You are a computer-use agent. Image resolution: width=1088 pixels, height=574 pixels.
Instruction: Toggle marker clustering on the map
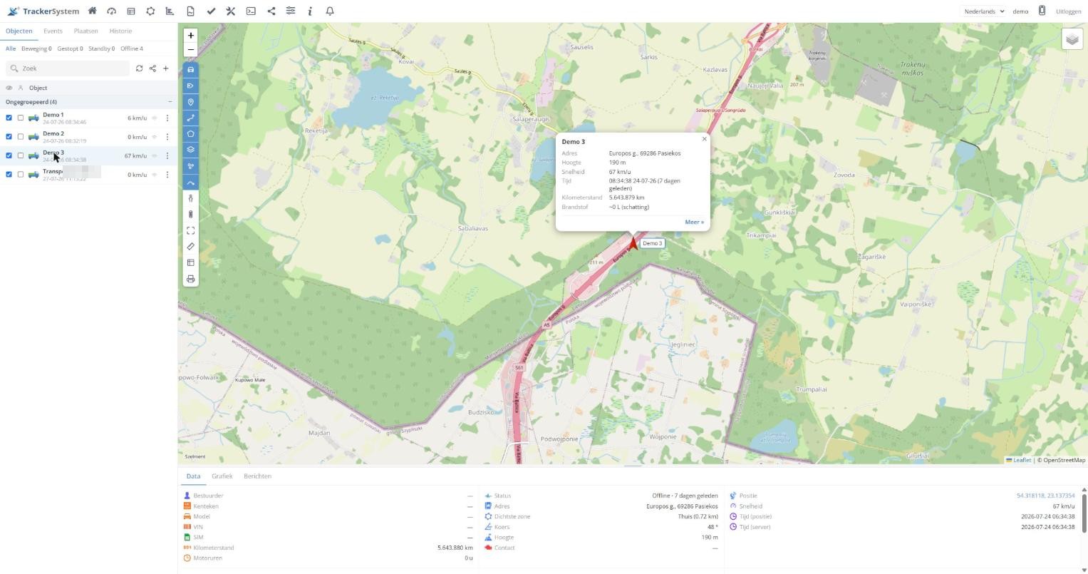pos(190,166)
